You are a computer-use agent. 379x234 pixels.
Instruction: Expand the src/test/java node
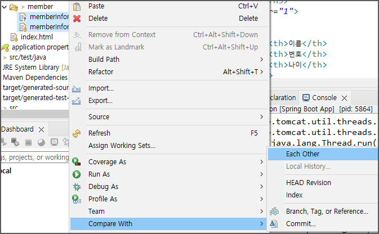(x=5, y=58)
